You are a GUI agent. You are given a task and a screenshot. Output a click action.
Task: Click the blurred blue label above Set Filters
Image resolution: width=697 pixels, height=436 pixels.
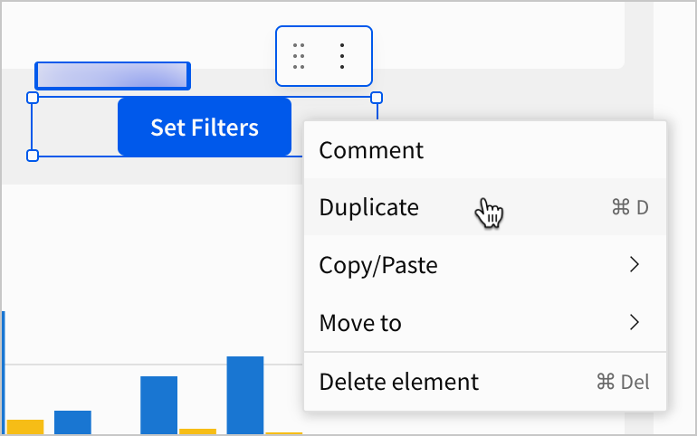[x=112, y=76]
